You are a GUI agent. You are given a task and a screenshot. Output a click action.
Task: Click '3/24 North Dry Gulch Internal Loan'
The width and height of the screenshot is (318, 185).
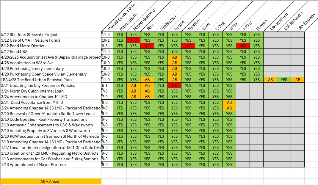tap(51, 91)
